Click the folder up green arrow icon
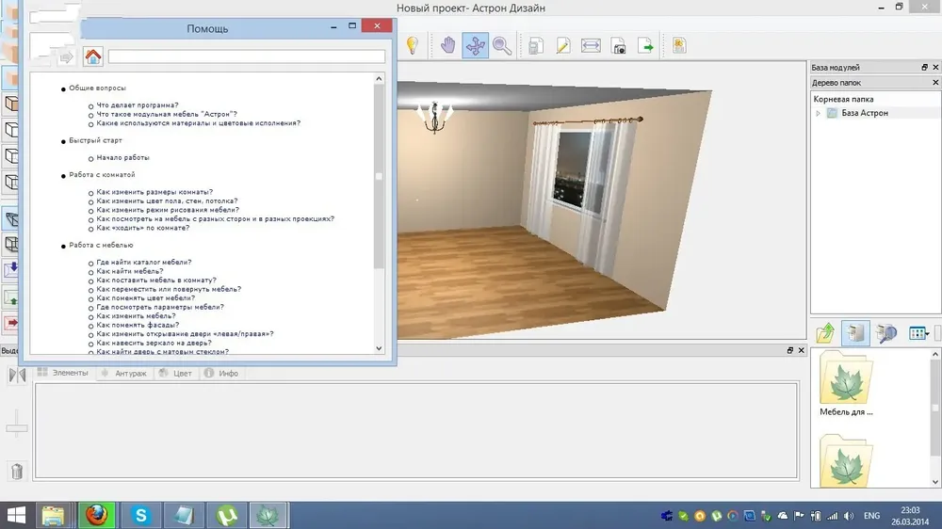The height and width of the screenshot is (529, 942). pos(825,332)
